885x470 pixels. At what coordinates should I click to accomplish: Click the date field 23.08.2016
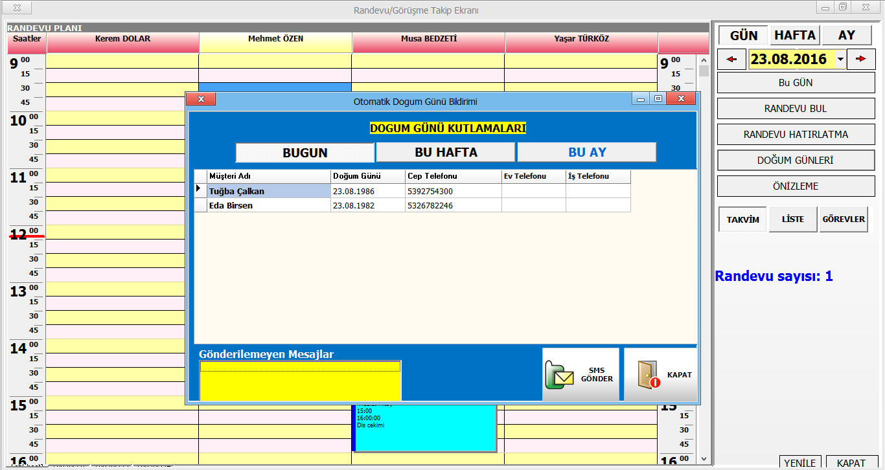[789, 59]
